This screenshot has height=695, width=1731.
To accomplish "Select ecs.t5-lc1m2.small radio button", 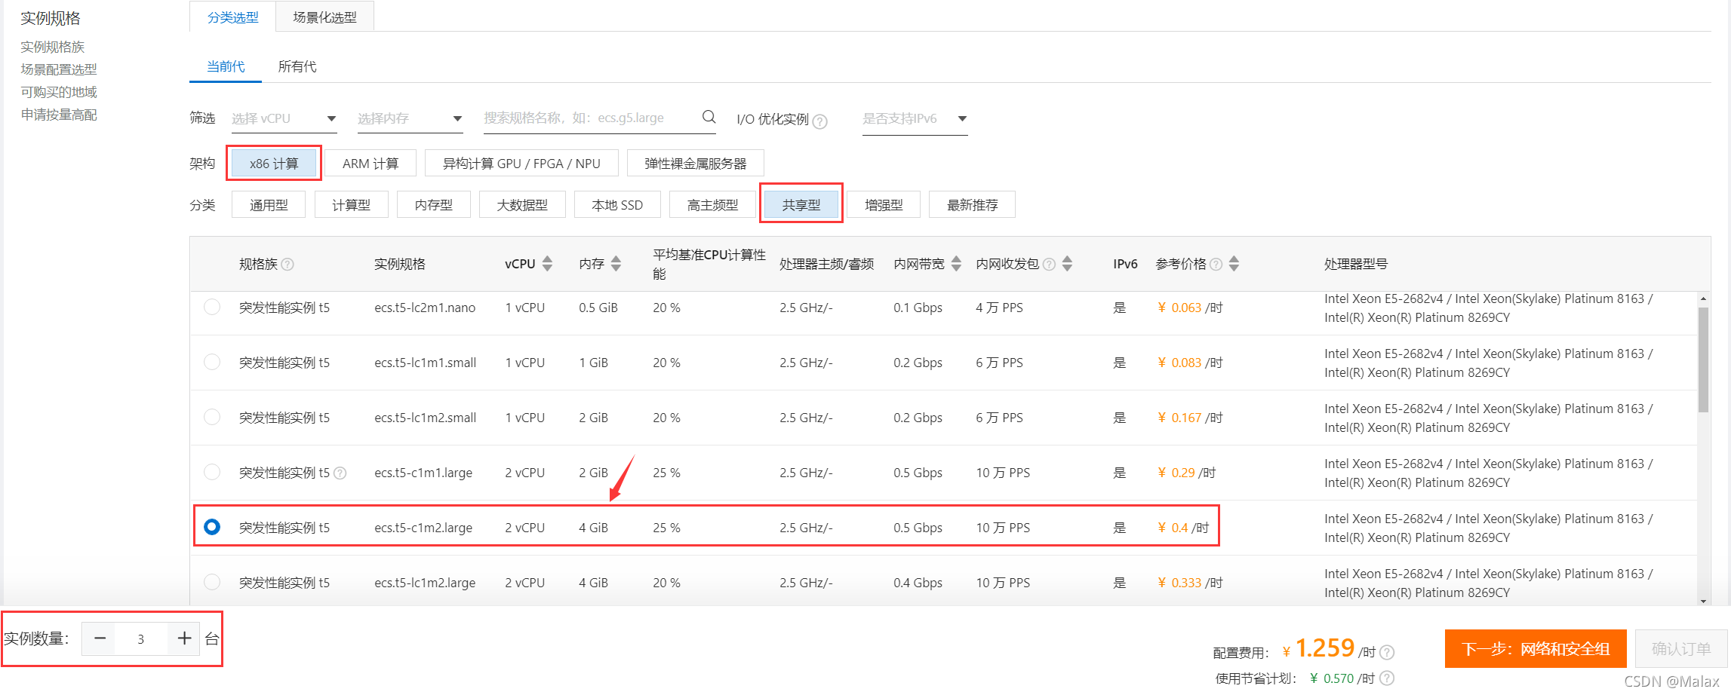I will 212,417.
